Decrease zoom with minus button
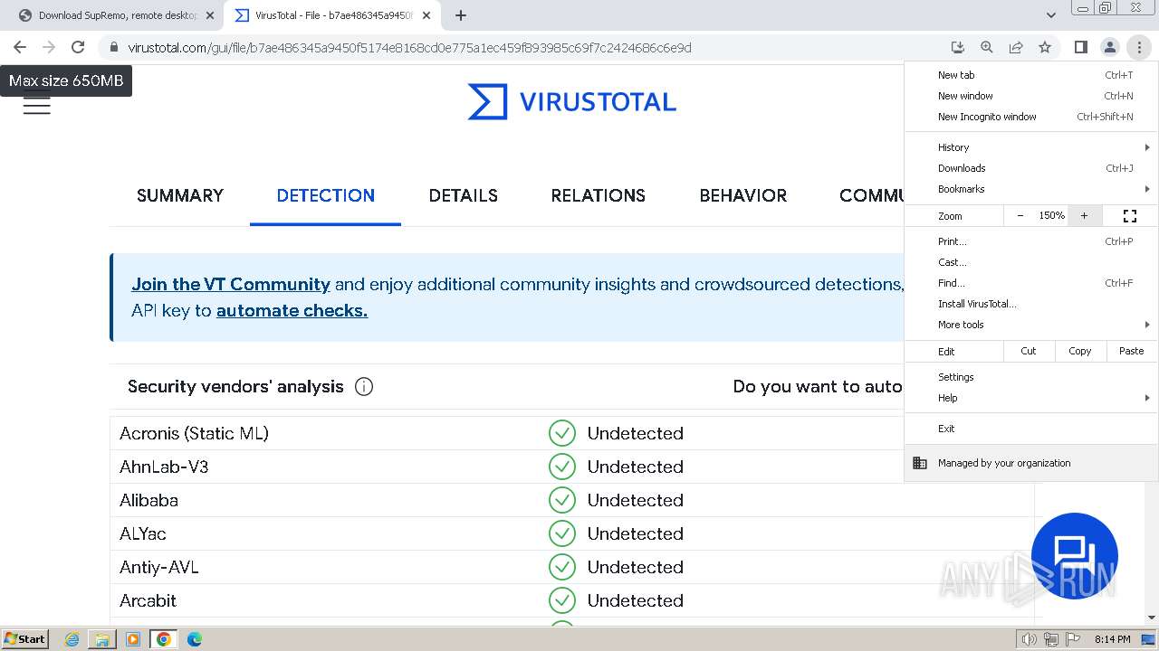The image size is (1159, 651). tap(1020, 216)
